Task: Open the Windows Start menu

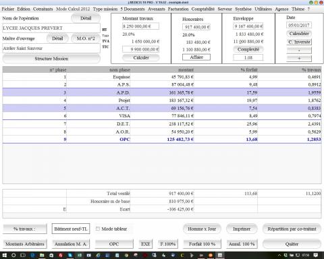Action: point(5,255)
